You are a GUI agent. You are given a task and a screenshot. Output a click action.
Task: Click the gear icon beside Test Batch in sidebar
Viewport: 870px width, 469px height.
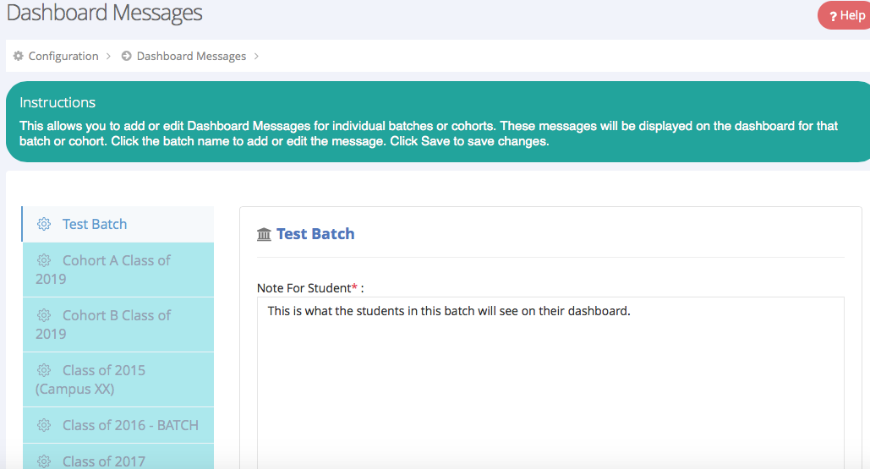point(44,224)
